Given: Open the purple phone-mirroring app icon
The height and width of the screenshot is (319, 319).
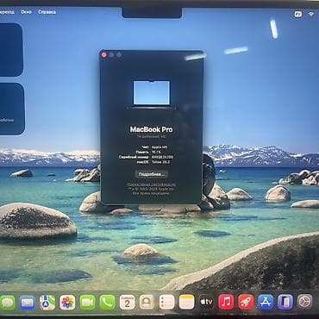Looking at the screenshot, I should click(285, 302).
